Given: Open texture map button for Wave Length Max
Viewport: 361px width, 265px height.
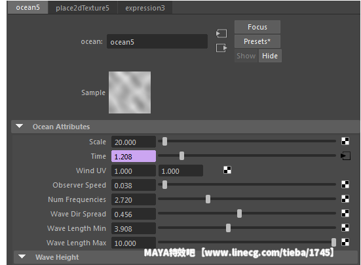Looking at the screenshot, I should tap(345, 242).
